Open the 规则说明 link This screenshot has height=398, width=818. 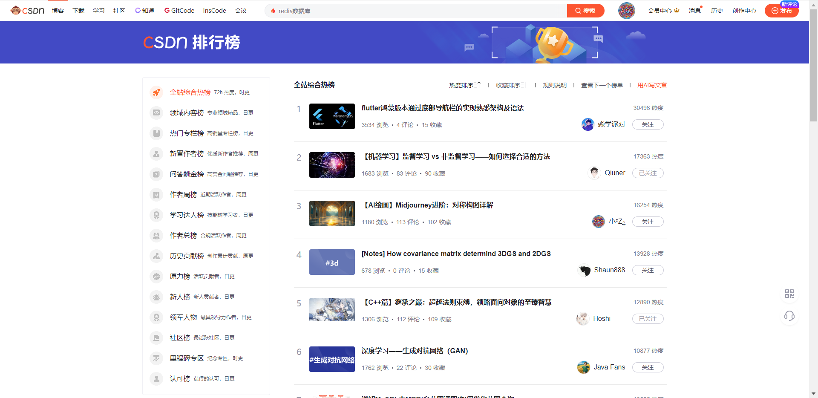point(555,85)
